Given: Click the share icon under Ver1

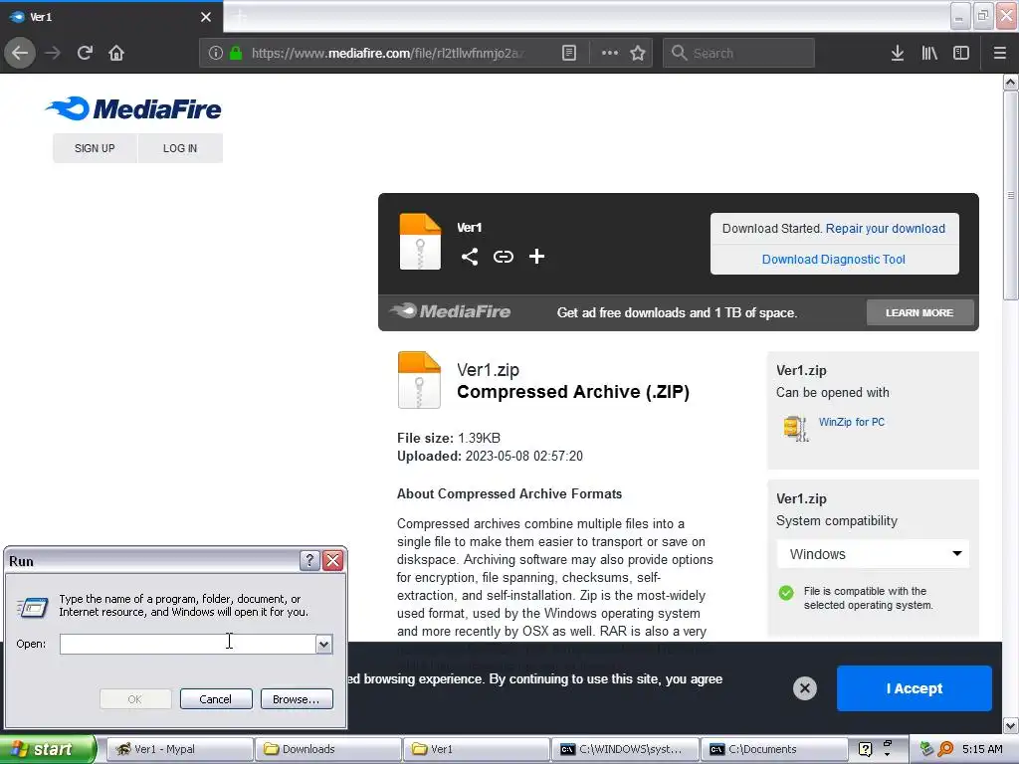Looking at the screenshot, I should (470, 257).
